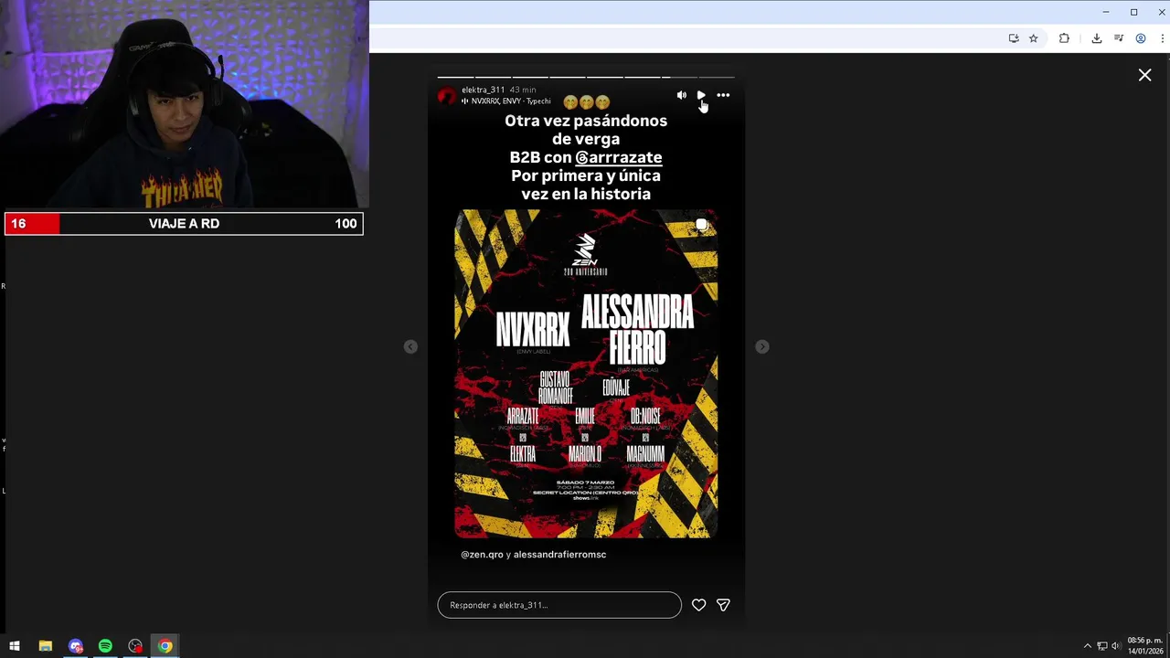Share the story via the paper-plane icon

tap(723, 605)
